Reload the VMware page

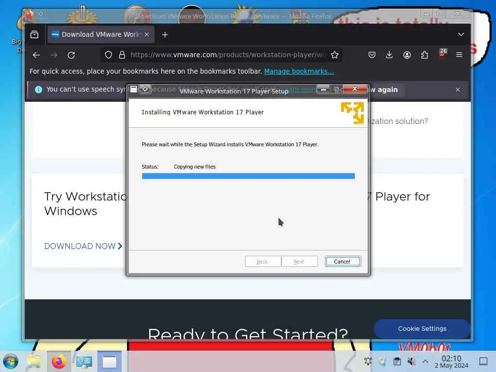point(71,55)
